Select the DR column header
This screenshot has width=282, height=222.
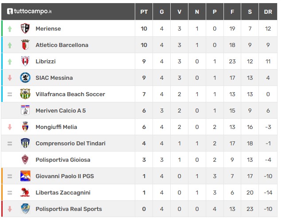pyautogui.click(x=268, y=12)
